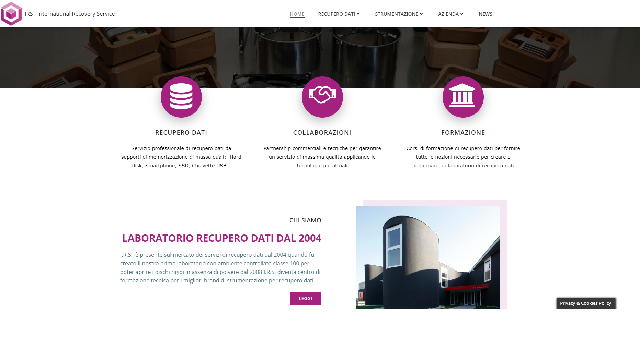The width and height of the screenshot is (640, 349).
Task: Open the Collaborazioni section heading
Action: [322, 133]
